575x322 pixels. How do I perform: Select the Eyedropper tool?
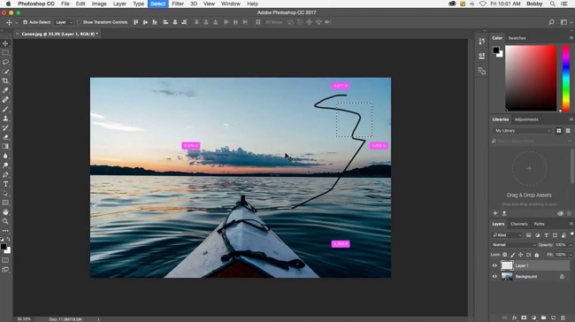5,90
